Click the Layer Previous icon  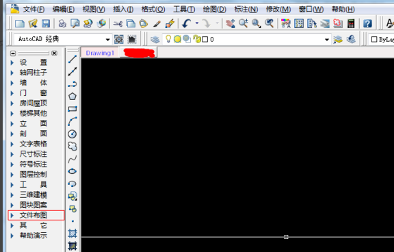(351, 39)
